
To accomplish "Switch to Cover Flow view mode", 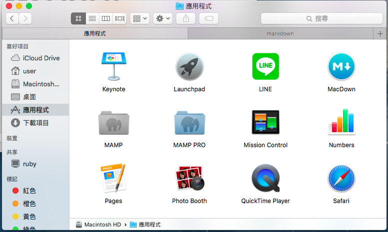I will [120, 18].
